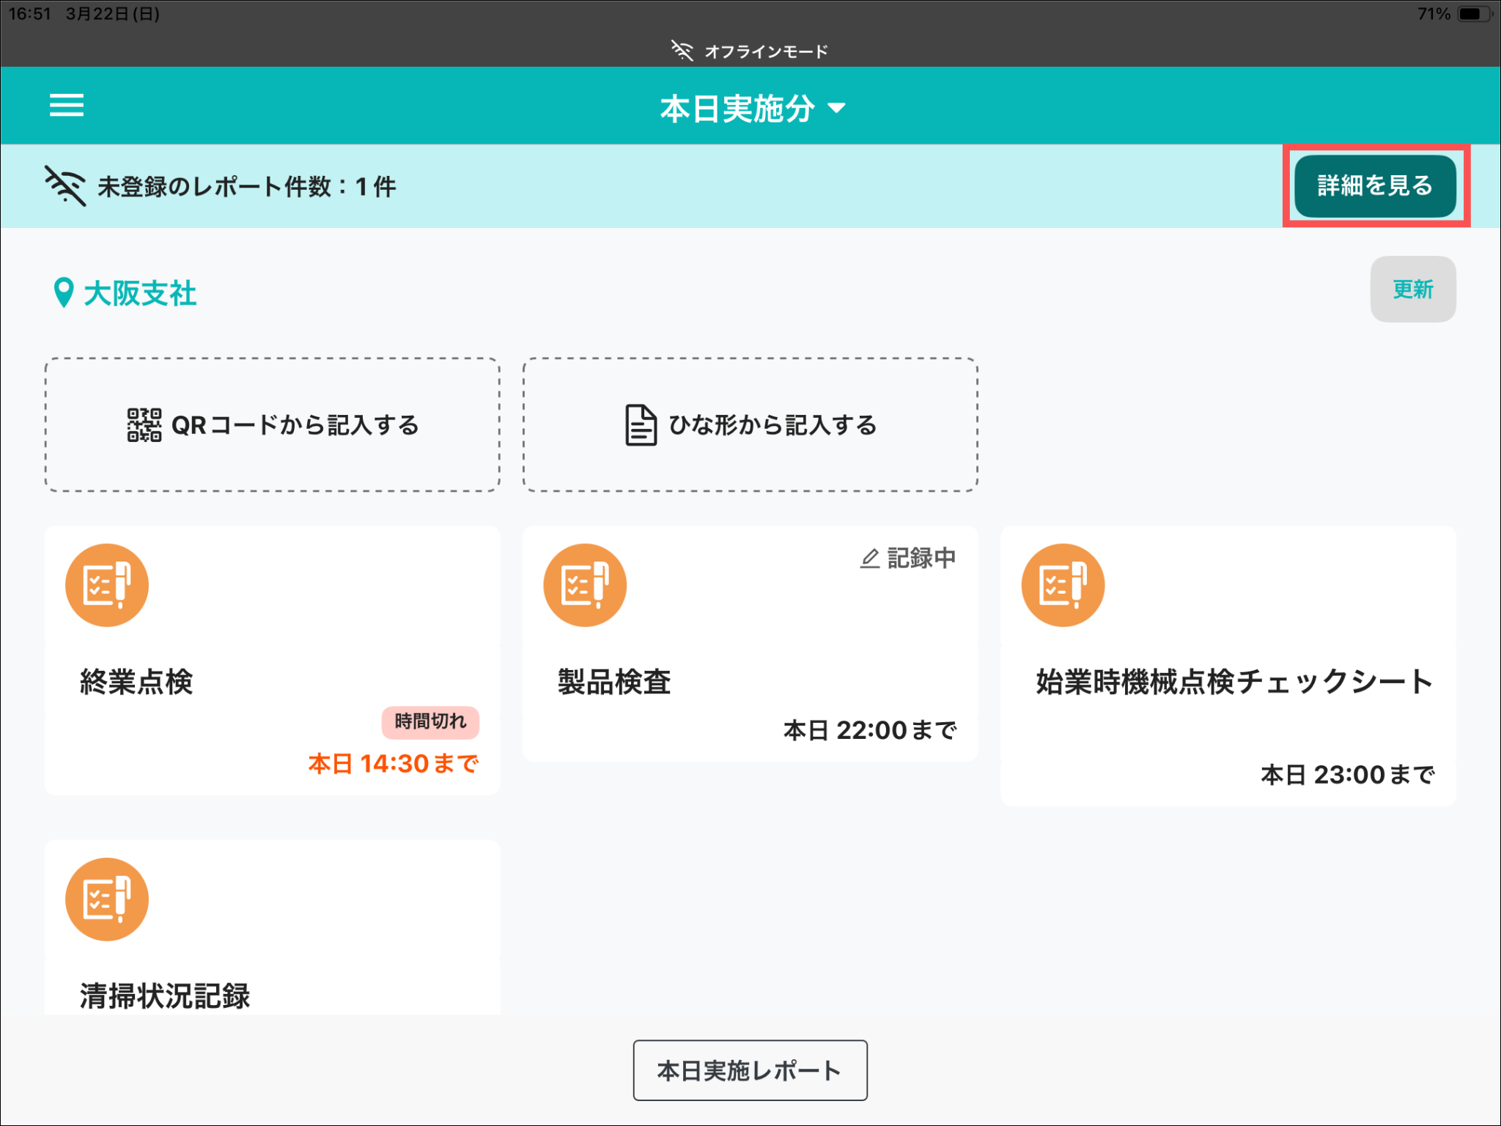
Task: Expand the 本日実施分 dropdown arrow
Action: [x=836, y=108]
